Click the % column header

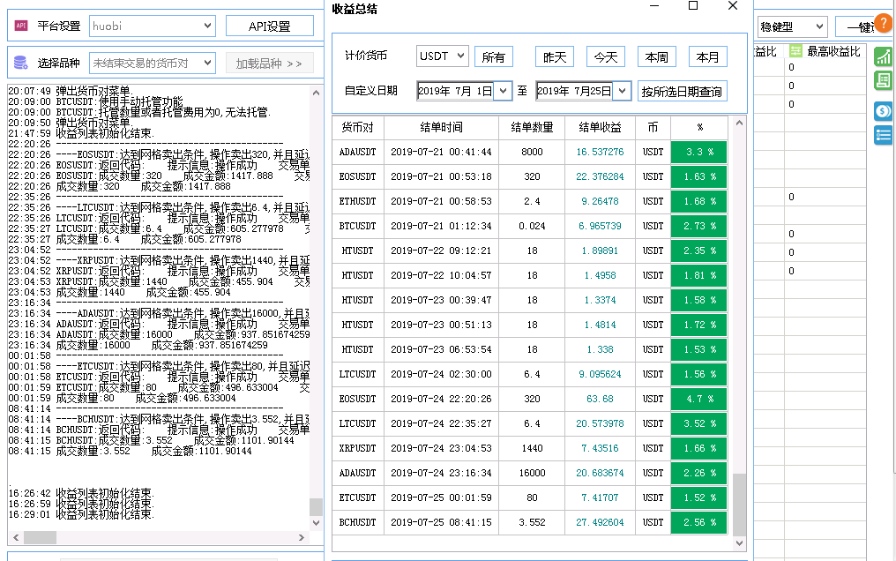(x=699, y=127)
